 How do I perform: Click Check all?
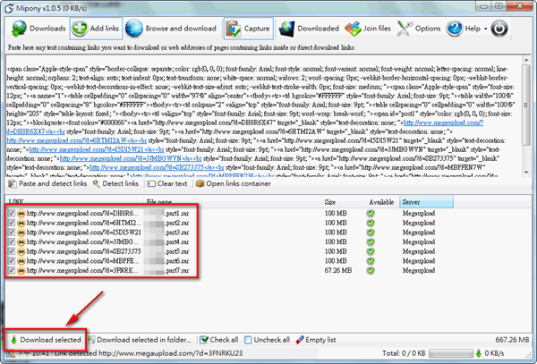tap(219, 340)
